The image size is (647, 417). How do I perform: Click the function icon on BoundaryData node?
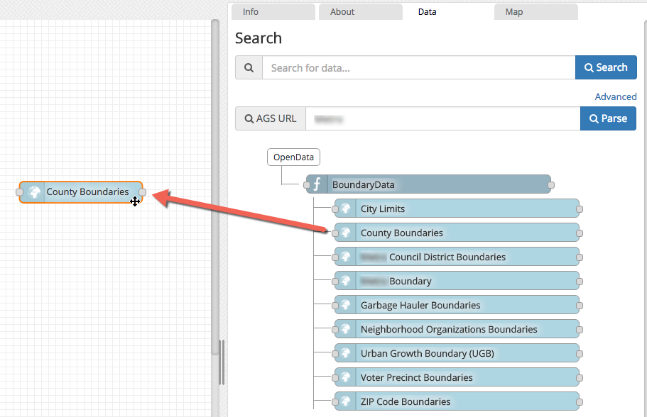(x=317, y=184)
